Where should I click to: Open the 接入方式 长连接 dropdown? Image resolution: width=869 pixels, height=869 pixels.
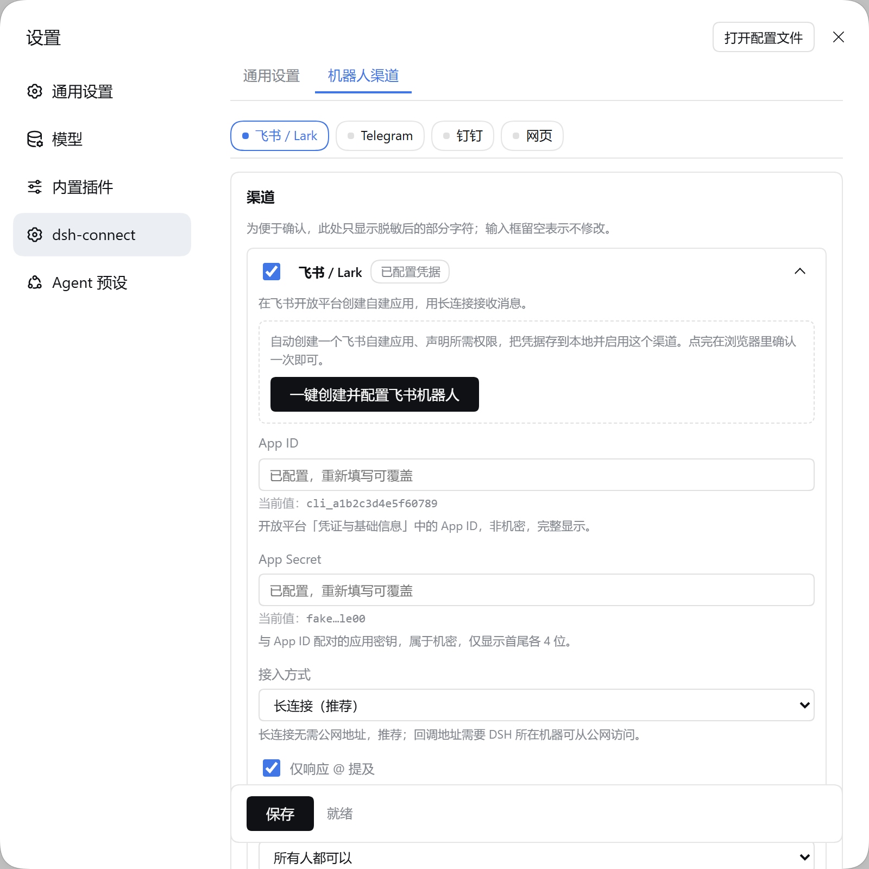[x=537, y=705]
